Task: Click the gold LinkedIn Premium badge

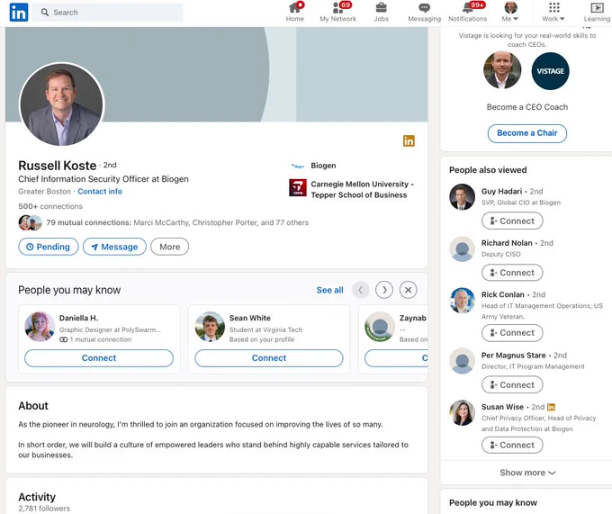Action: click(x=409, y=141)
